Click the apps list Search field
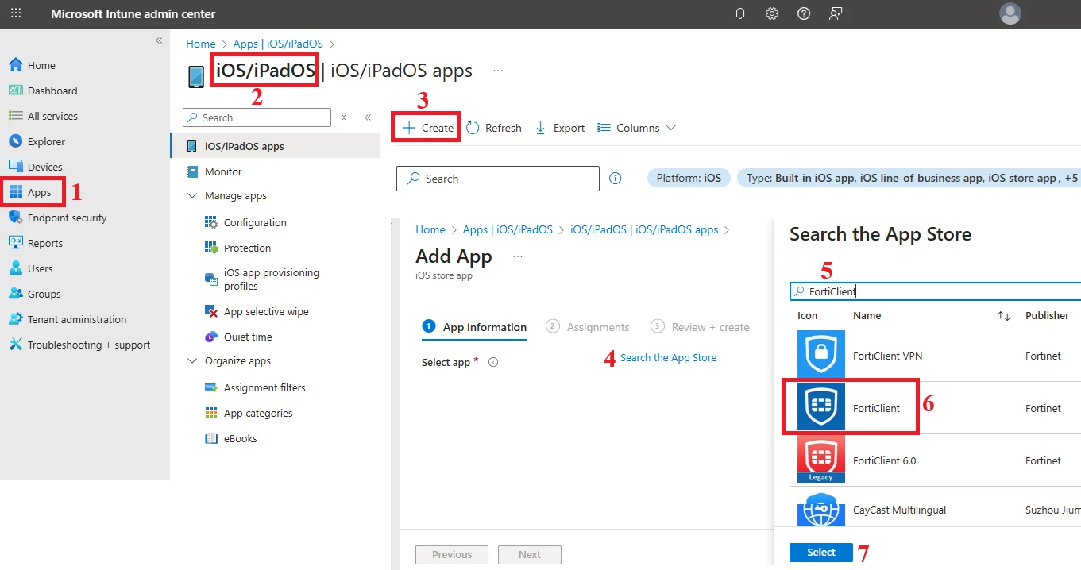This screenshot has height=570, width=1081. point(498,179)
